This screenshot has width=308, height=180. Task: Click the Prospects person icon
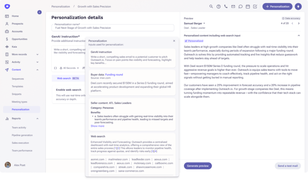click(7, 23)
